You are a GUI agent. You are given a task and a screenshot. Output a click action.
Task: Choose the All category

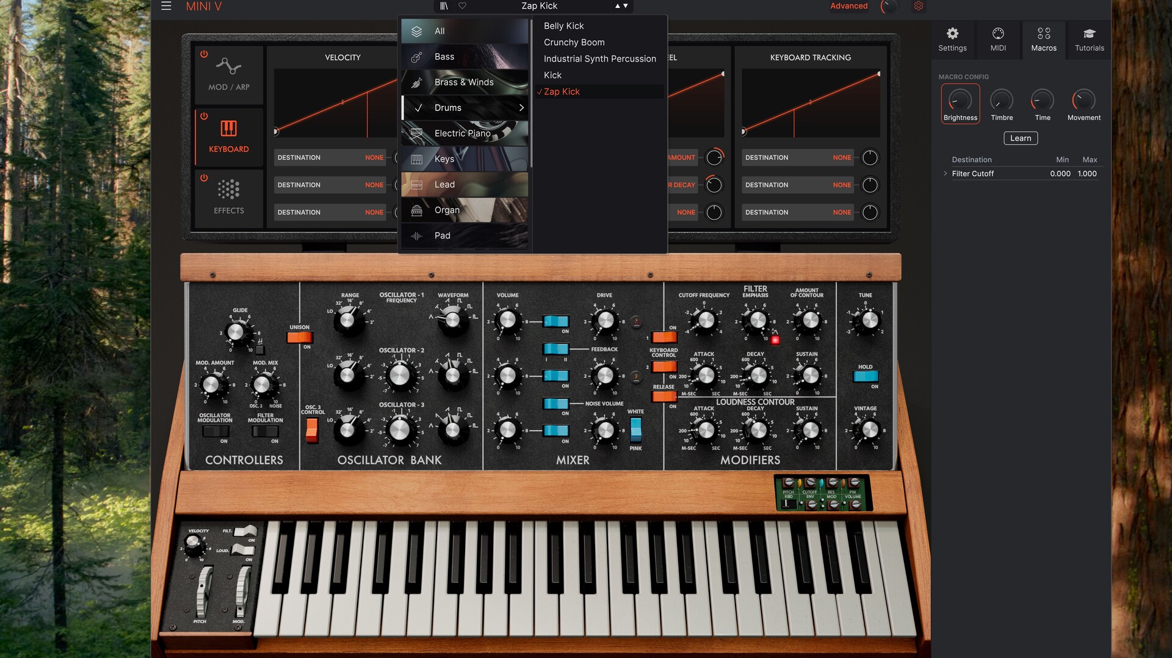465,31
